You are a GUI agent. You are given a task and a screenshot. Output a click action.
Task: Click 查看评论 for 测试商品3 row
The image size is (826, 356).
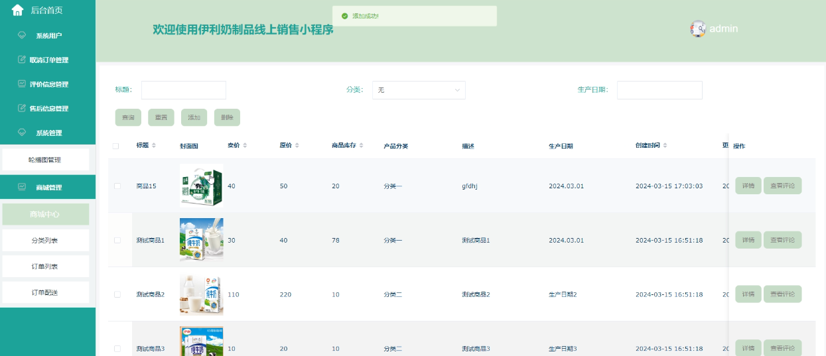pos(783,348)
